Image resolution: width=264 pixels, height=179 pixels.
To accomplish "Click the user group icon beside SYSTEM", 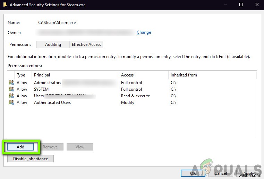I will click(11, 89).
